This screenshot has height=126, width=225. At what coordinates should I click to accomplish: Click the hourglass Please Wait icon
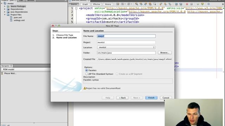2,73
